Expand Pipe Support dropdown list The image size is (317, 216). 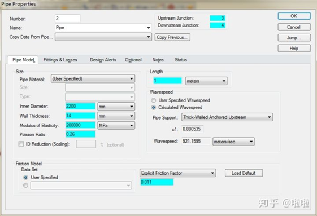pyautogui.click(x=227, y=117)
